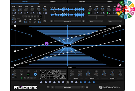This screenshot has height=91, width=135.
Task: Select the diagonal zigzag path preset
Action: pyautogui.click(x=56, y=77)
